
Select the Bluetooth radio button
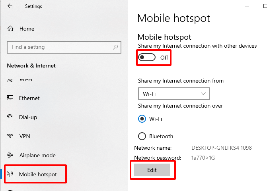tap(142, 136)
